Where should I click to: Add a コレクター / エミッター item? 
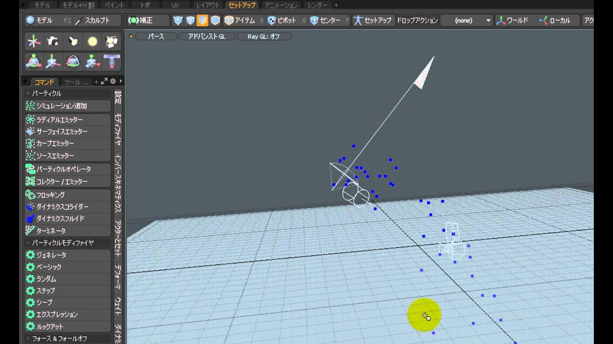68,181
